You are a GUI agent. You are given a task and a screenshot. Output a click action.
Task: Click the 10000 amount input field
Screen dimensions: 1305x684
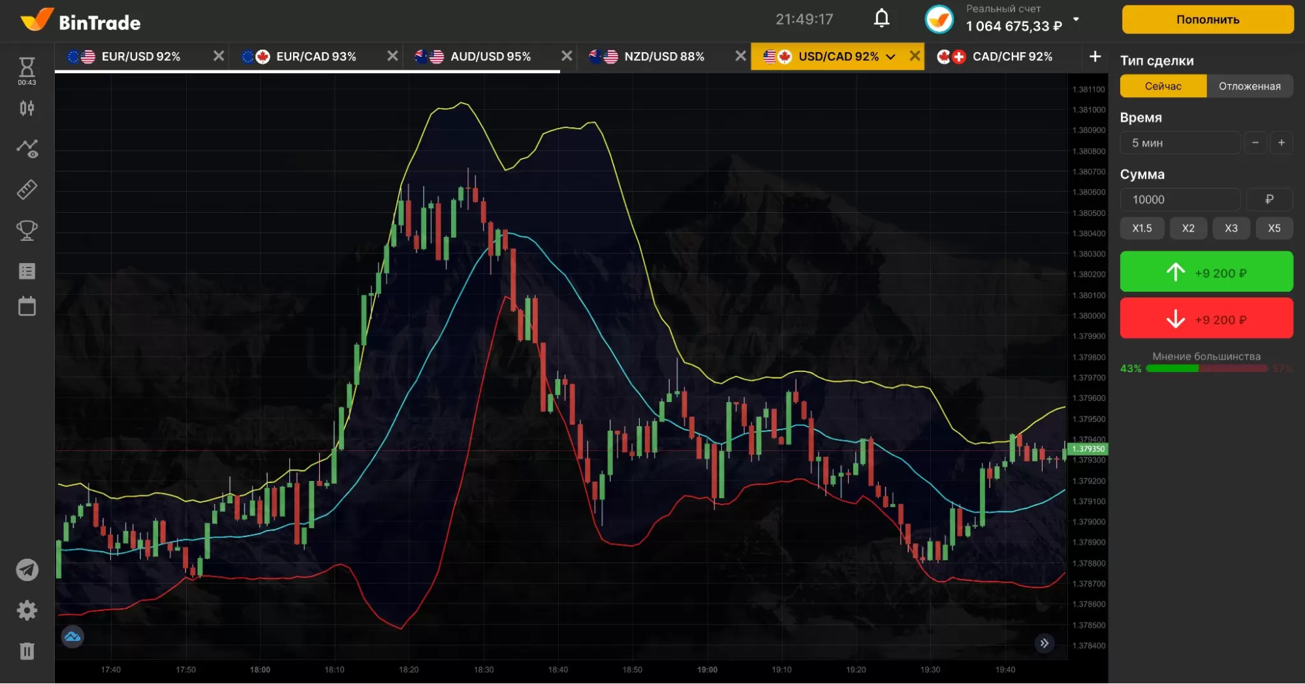click(x=1180, y=200)
